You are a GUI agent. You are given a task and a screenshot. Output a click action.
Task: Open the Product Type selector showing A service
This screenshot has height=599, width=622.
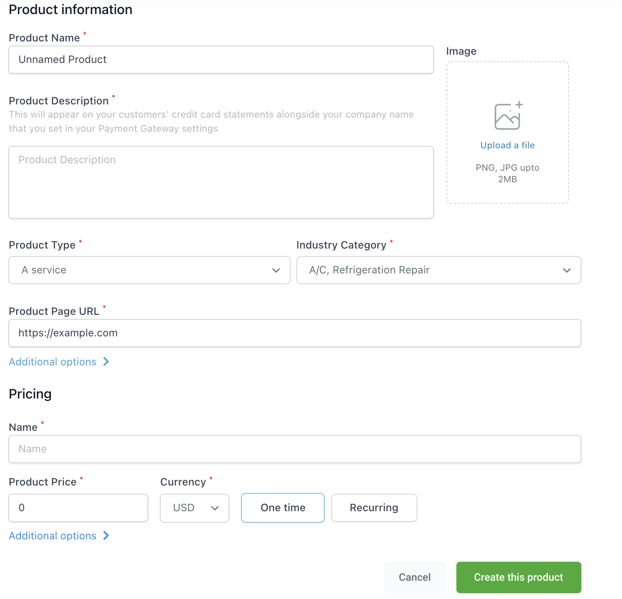click(x=149, y=271)
